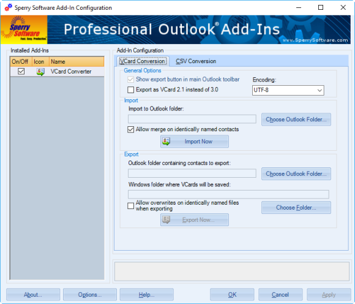Click the description box below configuration
Screen dimensions: 355x304
231,272
